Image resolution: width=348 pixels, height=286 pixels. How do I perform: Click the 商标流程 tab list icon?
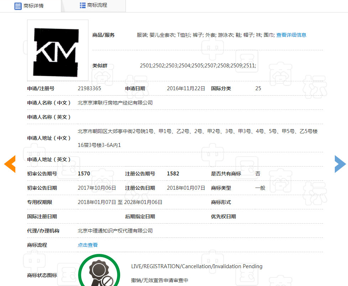pyautogui.click(x=83, y=5)
